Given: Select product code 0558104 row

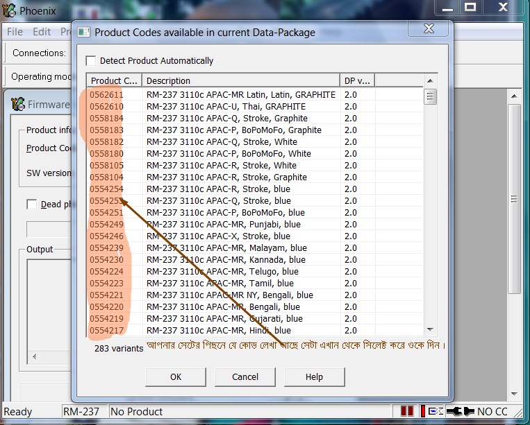Looking at the screenshot, I should pyautogui.click(x=255, y=177).
